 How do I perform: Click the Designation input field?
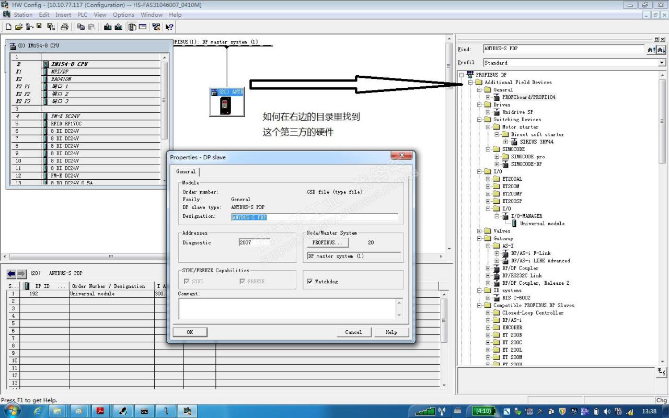[x=315, y=217]
